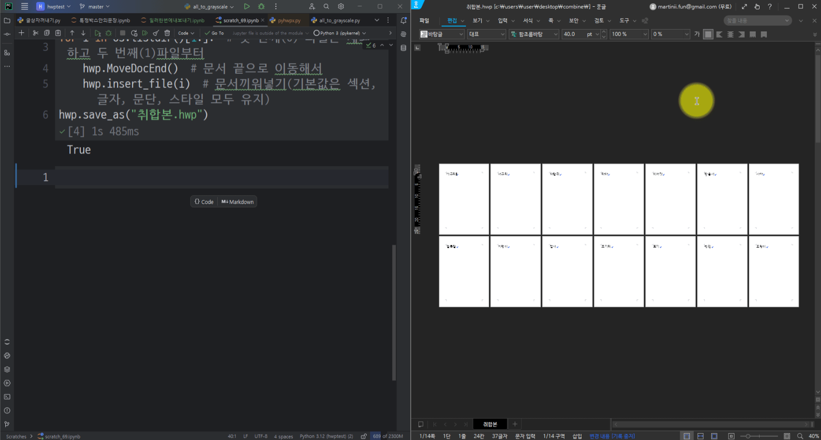Restart the Jupyter kernel
821x440 pixels.
tap(134, 33)
